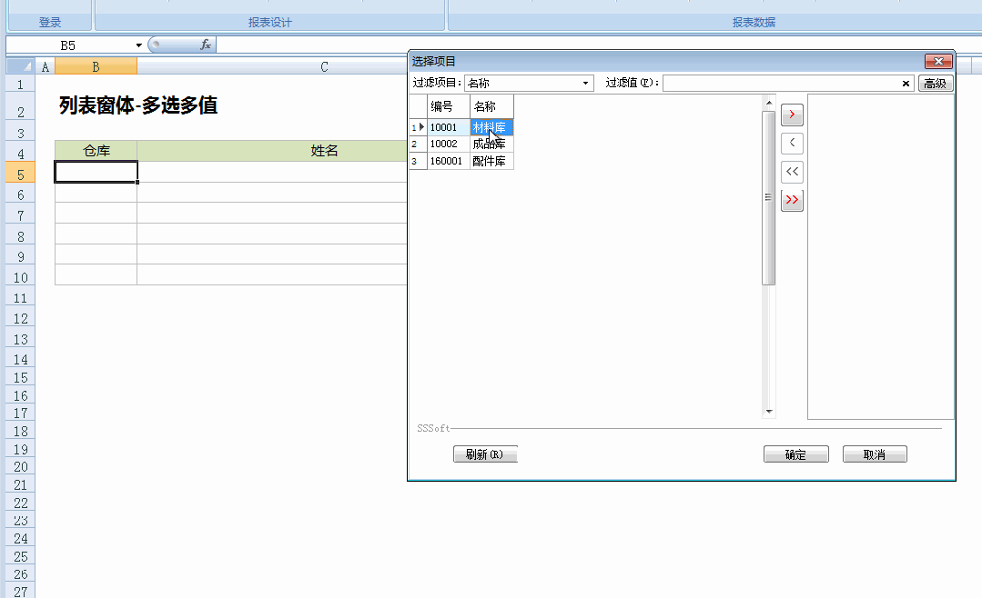The height and width of the screenshot is (598, 982).
Task: Select the 成品库 name cell
Action: pos(491,144)
